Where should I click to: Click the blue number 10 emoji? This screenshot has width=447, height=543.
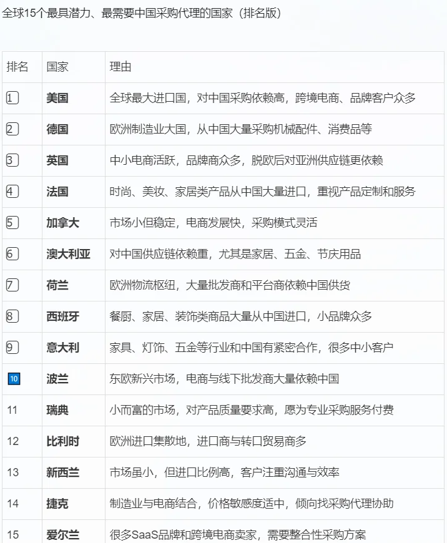point(14,378)
